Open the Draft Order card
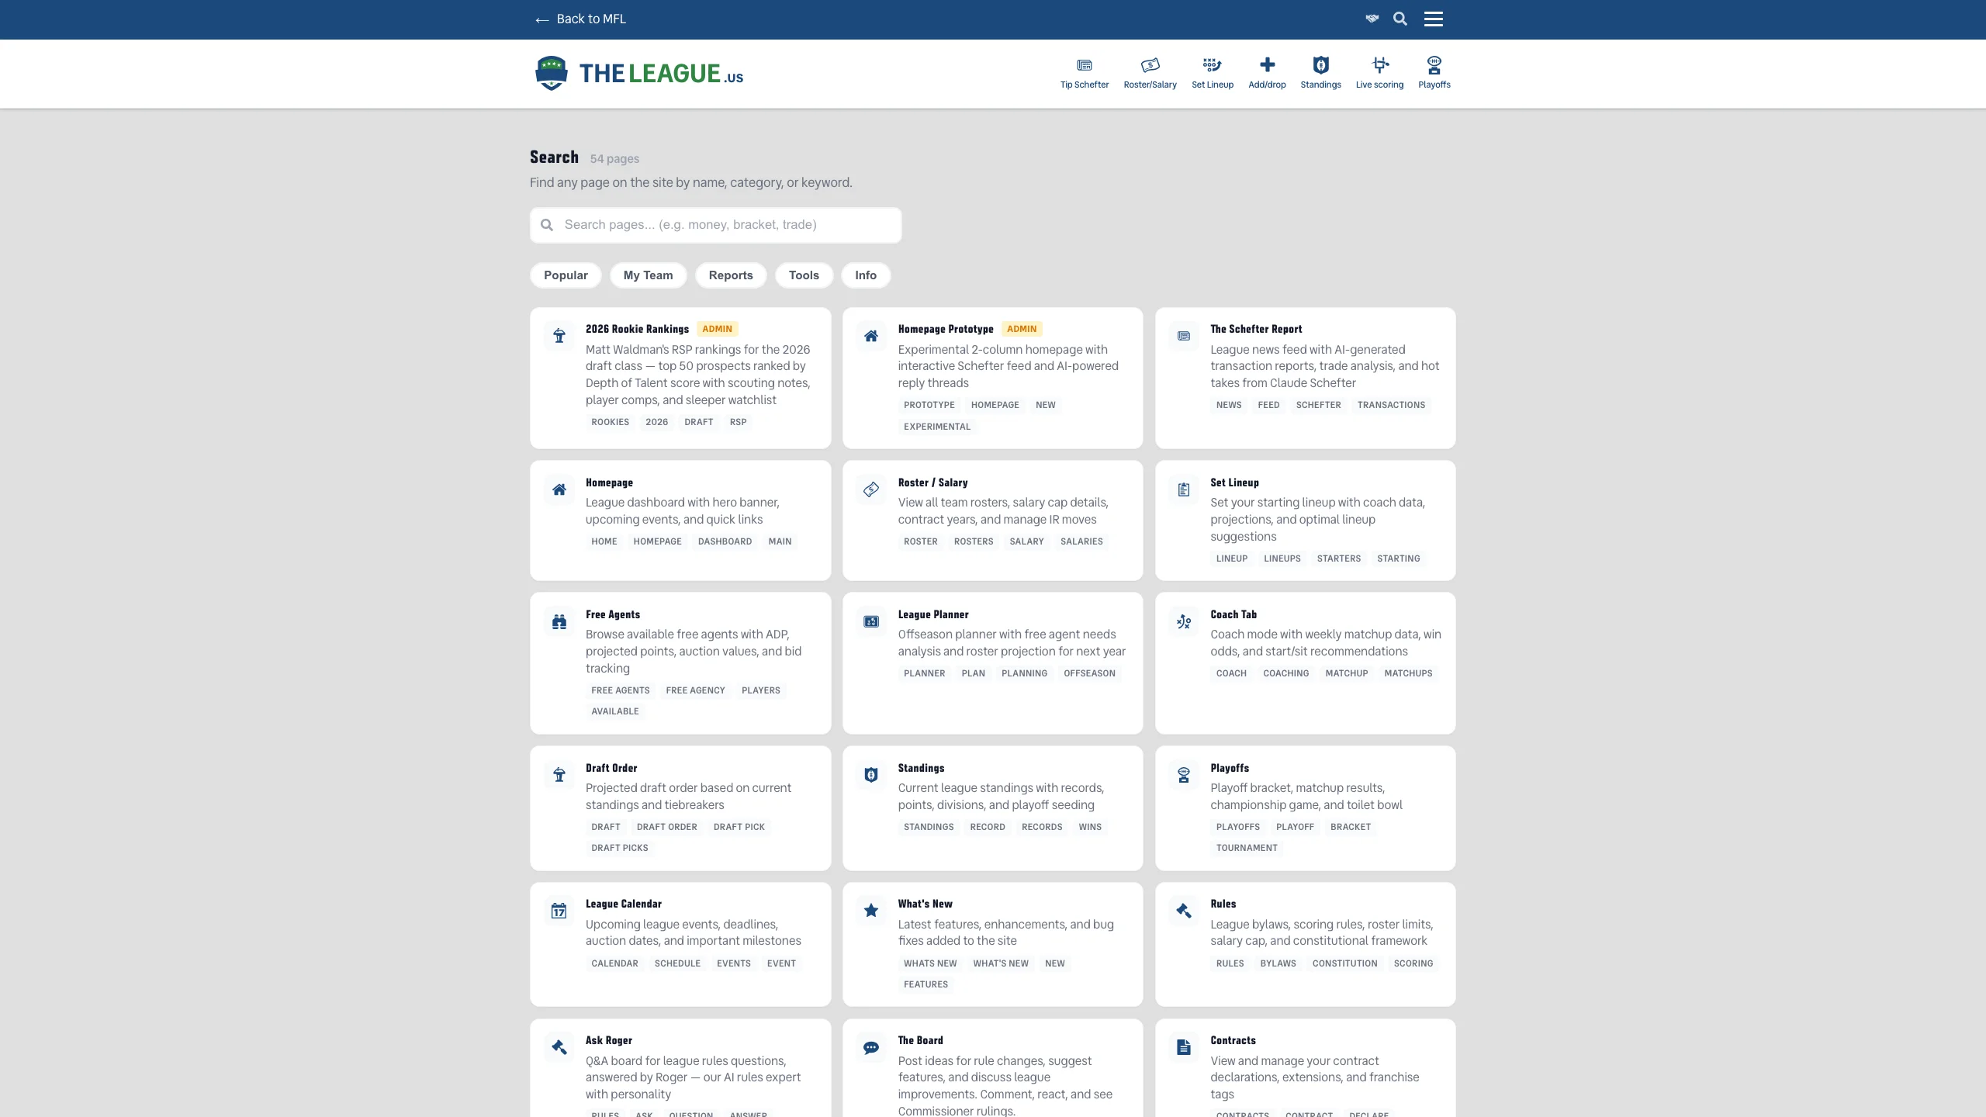This screenshot has height=1117, width=1986. click(x=680, y=808)
